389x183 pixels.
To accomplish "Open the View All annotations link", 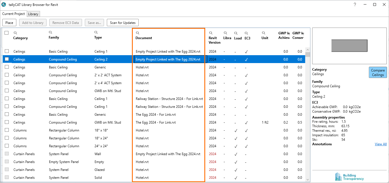I will (381, 144).
